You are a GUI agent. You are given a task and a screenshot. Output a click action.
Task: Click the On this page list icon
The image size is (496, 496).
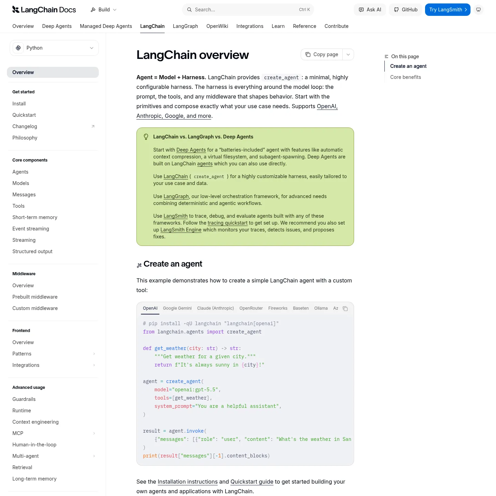point(386,56)
